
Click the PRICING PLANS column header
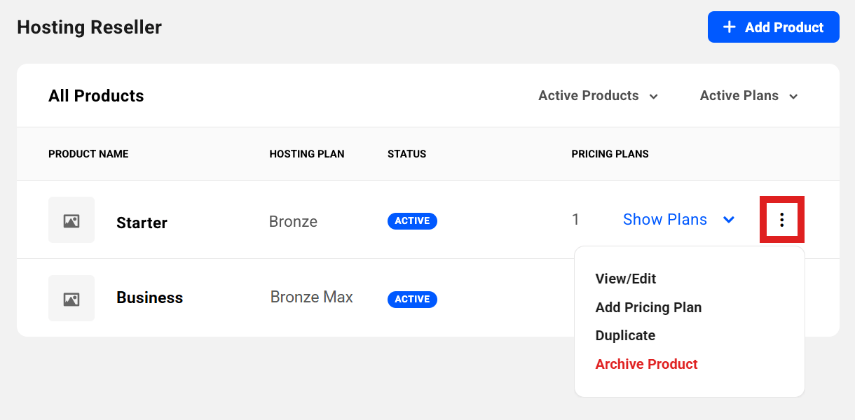point(610,154)
